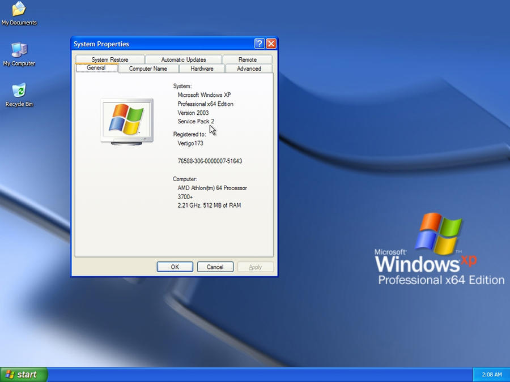Select the My Computer desktop icon

19,54
